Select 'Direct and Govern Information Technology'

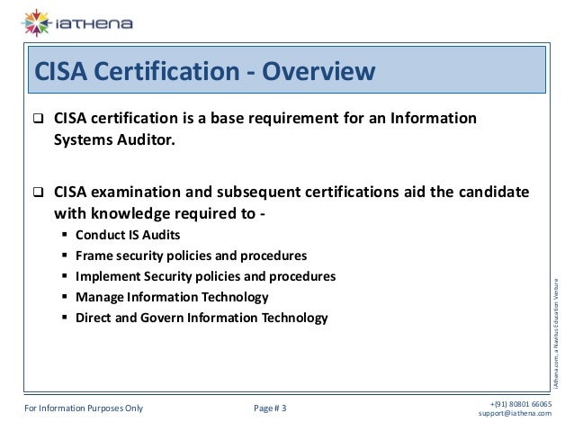tap(202, 318)
